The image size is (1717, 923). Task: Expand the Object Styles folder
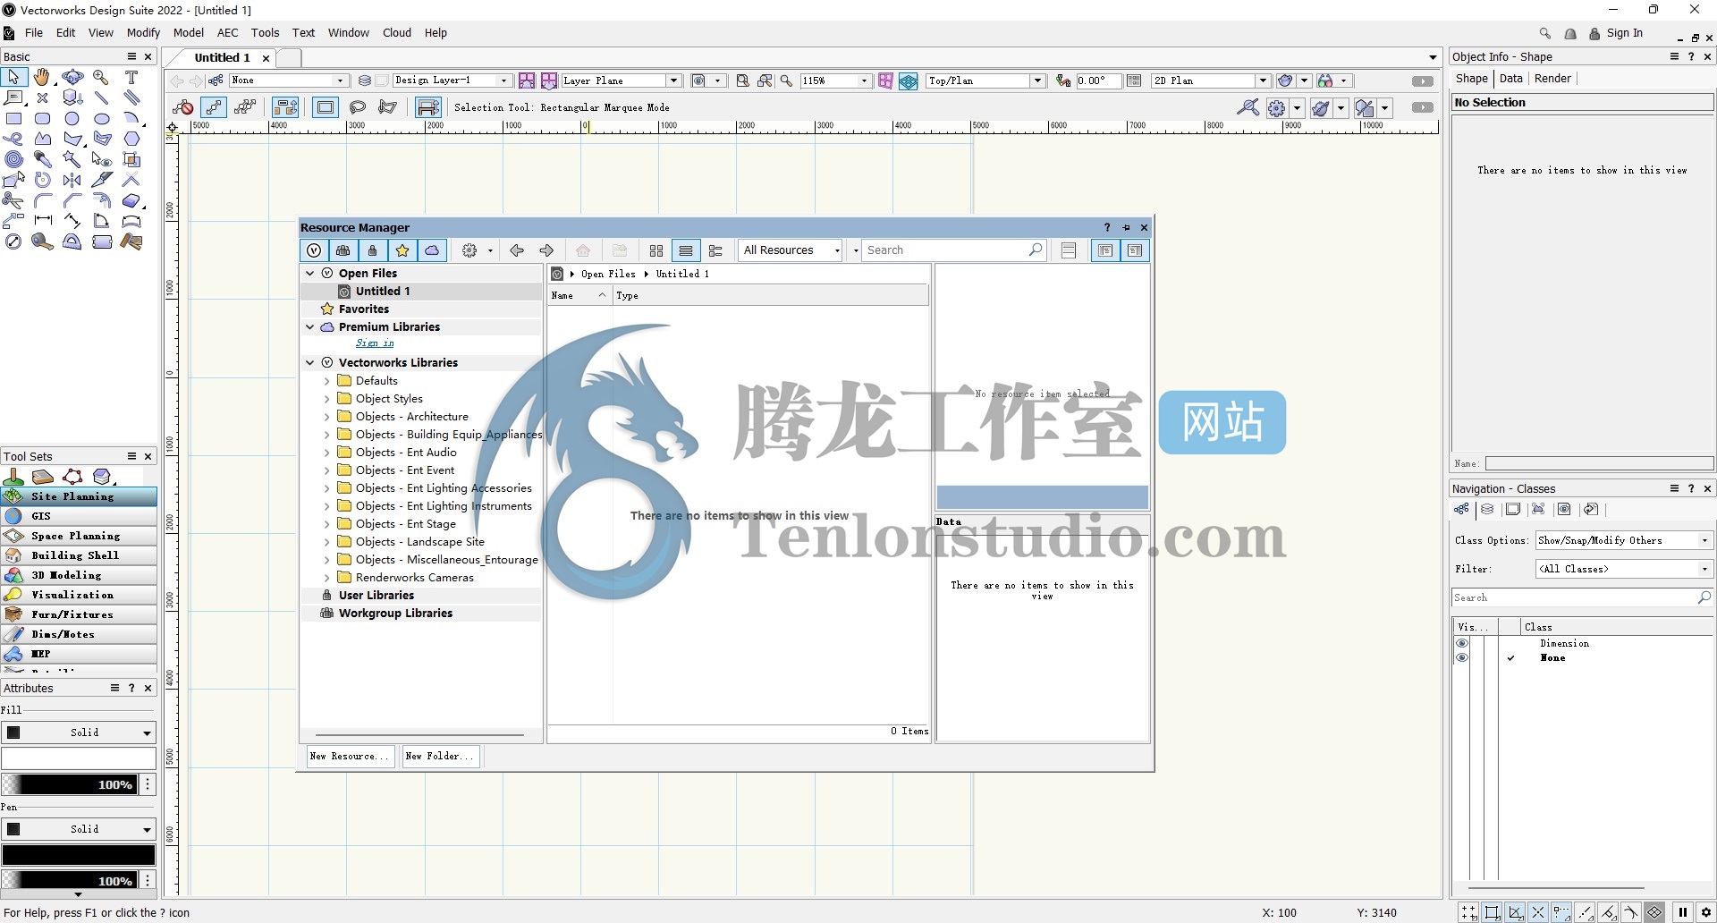click(x=326, y=399)
